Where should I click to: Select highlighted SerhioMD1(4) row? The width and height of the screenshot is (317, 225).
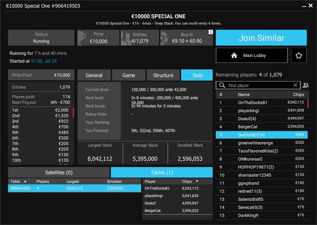[262, 135]
